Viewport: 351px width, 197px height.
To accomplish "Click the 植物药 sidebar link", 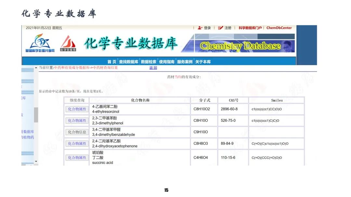I will point(28,137).
